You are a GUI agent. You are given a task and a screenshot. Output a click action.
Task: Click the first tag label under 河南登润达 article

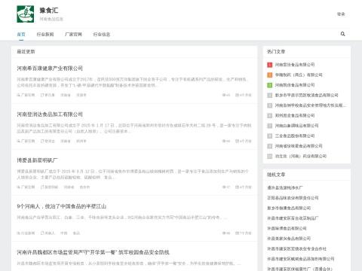click(x=48, y=141)
